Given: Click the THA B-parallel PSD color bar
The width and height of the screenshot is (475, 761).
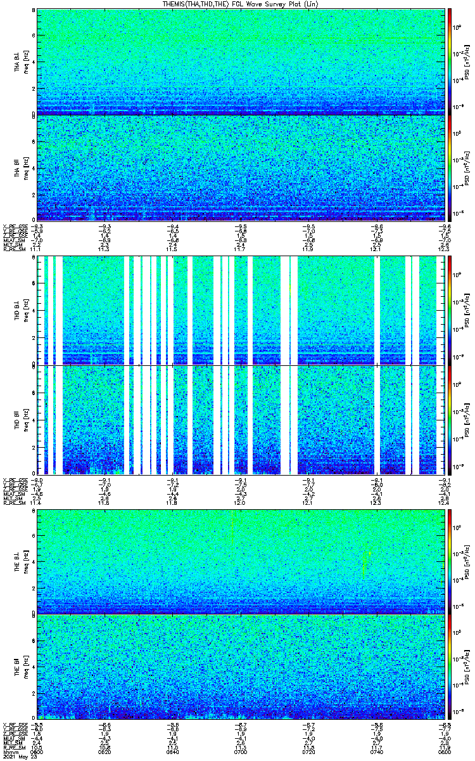Looking at the screenshot, I should (x=449, y=167).
